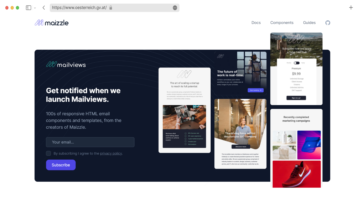Image resolution: width=360 pixels, height=198 pixels.
Task: Open the Recently completed marketing campaigns template
Action: 296,148
